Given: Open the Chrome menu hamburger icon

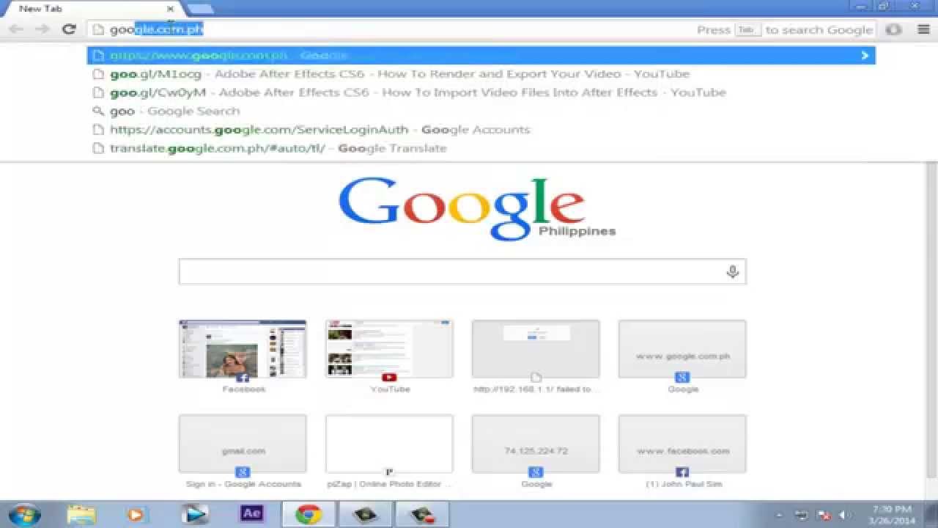Looking at the screenshot, I should pos(923,29).
